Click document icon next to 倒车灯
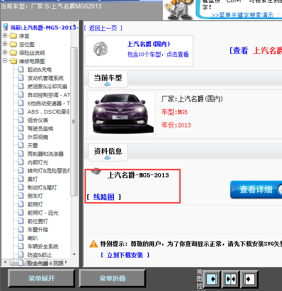 [21, 196]
